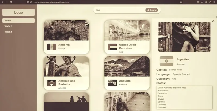Image resolution: width=217 pixels, height=111 pixels.
Task: Click Asia region under United Arab Emirates
Action: tap(121, 52)
